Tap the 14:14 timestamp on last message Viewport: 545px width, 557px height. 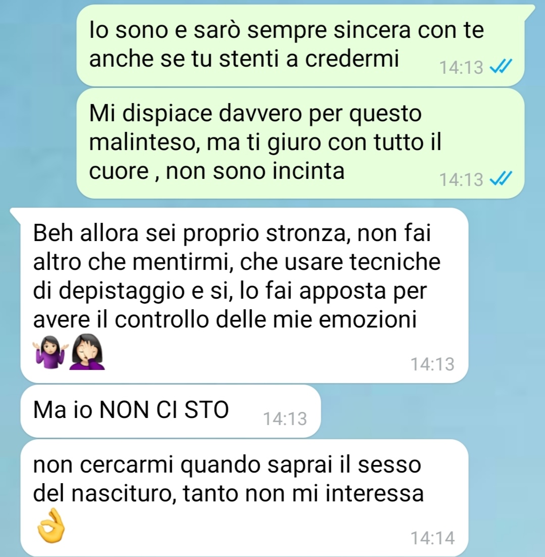click(x=432, y=538)
